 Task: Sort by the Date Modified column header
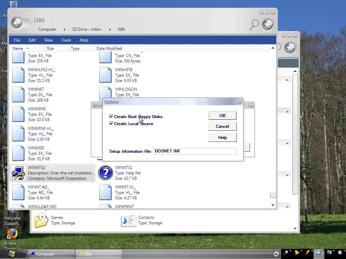click(x=109, y=49)
